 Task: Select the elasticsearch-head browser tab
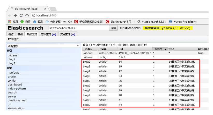tap(28, 9)
